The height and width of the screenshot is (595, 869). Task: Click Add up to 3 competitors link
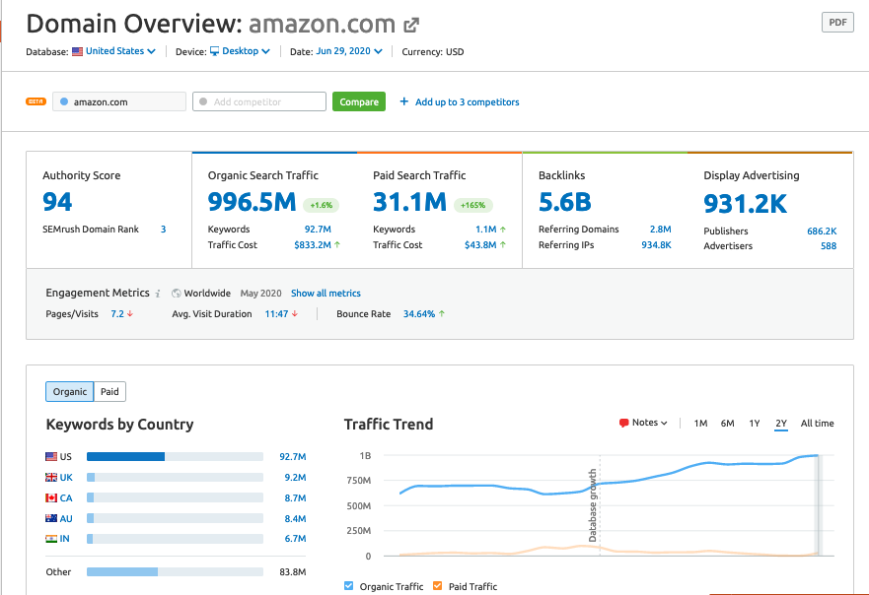[468, 101]
